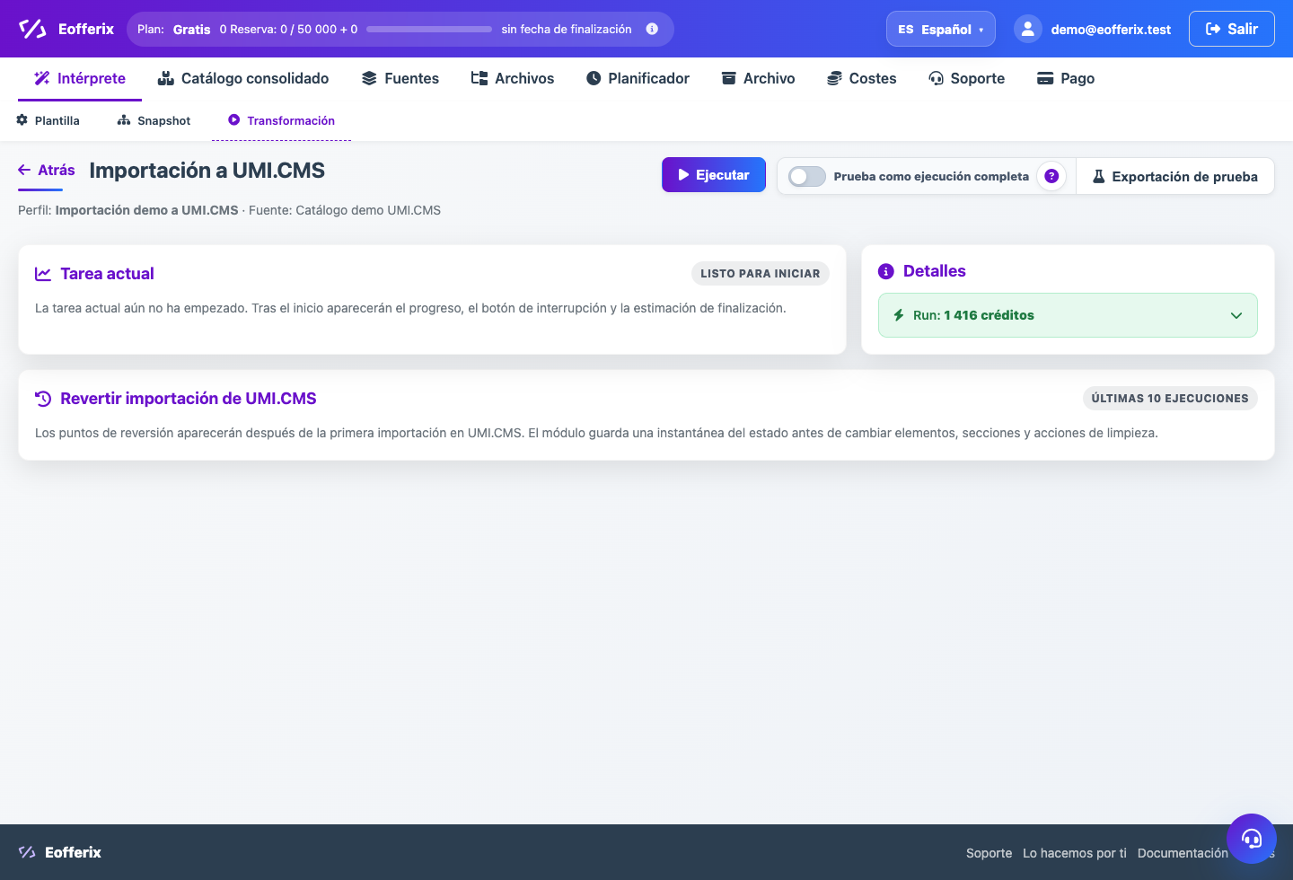Open the Archivo tab
This screenshot has height=880, width=1293.
coord(759,78)
